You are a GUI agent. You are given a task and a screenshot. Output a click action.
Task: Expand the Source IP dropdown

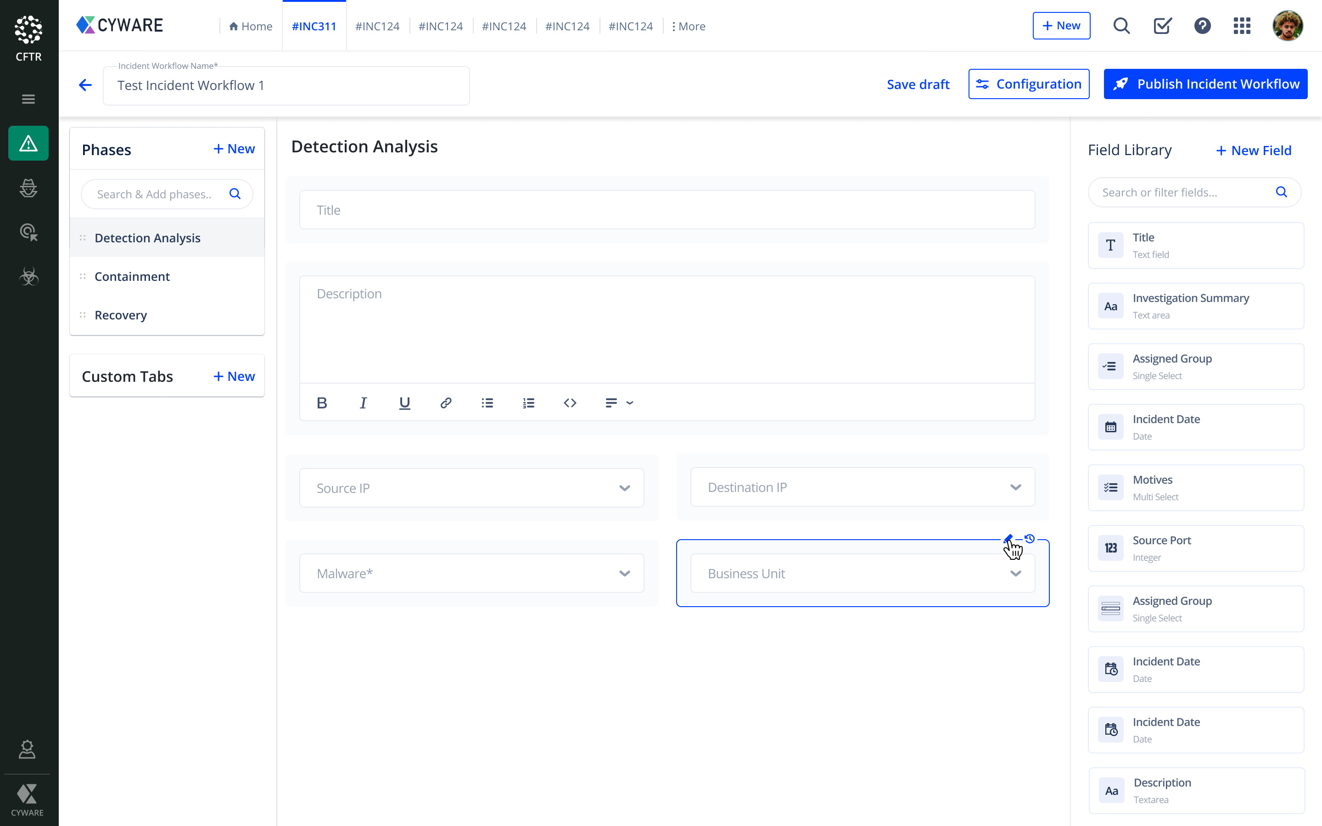click(x=624, y=488)
